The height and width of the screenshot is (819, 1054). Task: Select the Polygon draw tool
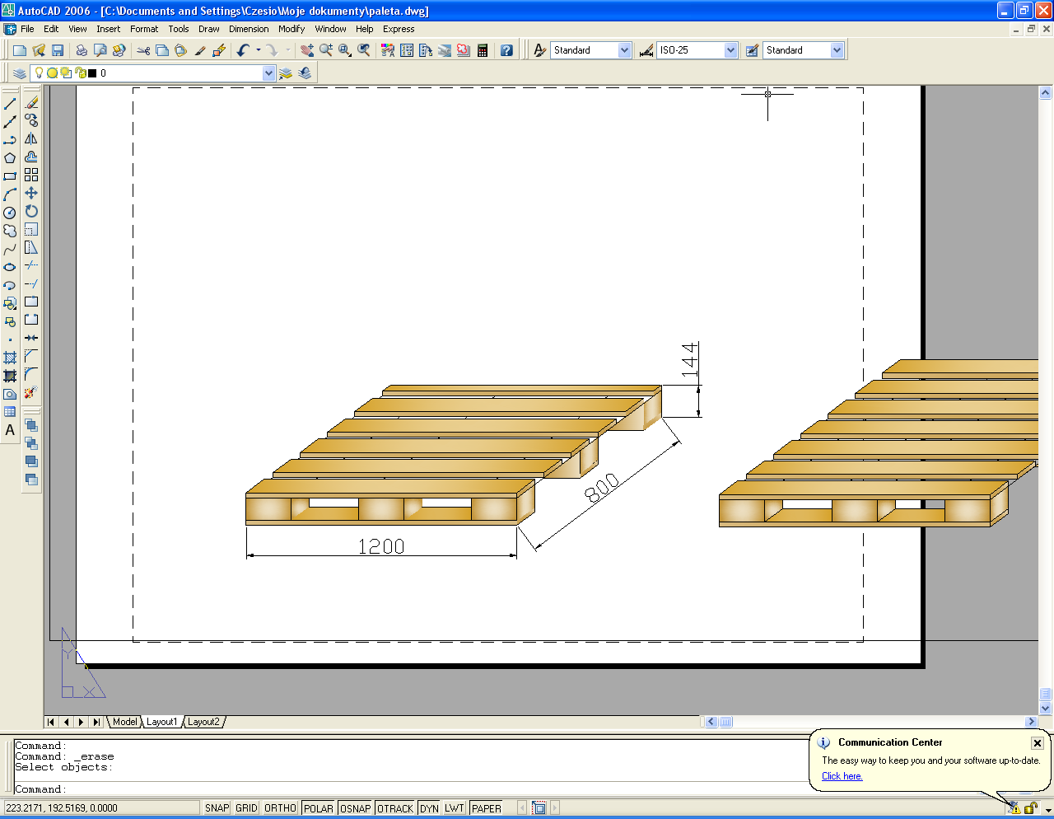(x=10, y=158)
